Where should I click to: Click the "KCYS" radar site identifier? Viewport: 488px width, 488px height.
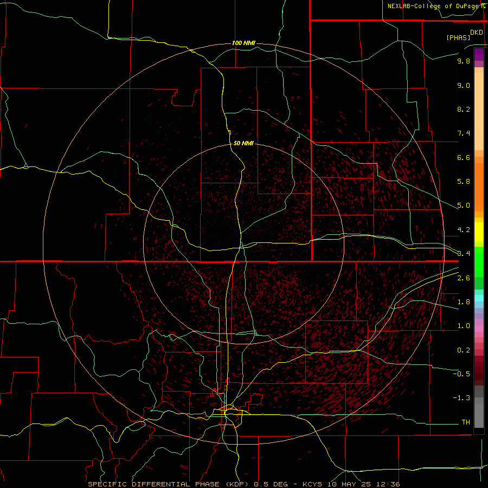[x=313, y=484]
